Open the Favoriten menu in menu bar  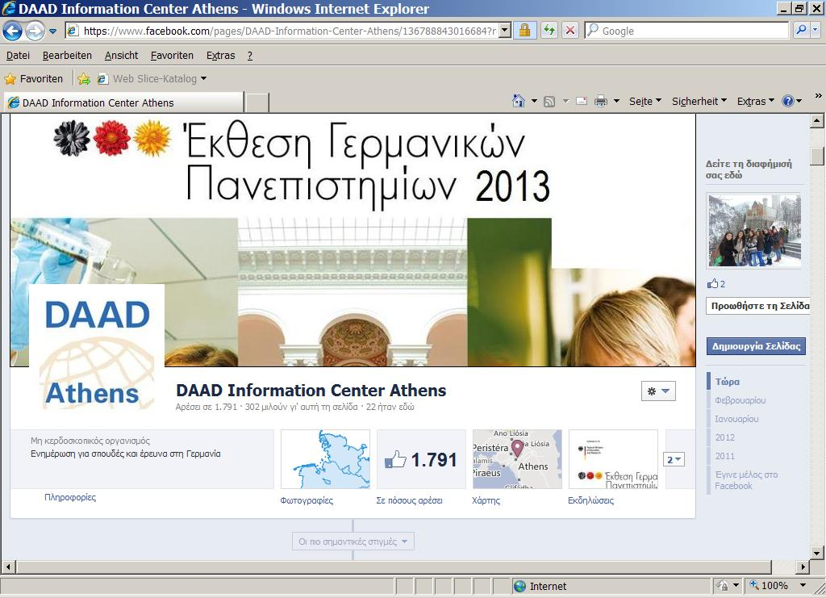[x=172, y=56]
